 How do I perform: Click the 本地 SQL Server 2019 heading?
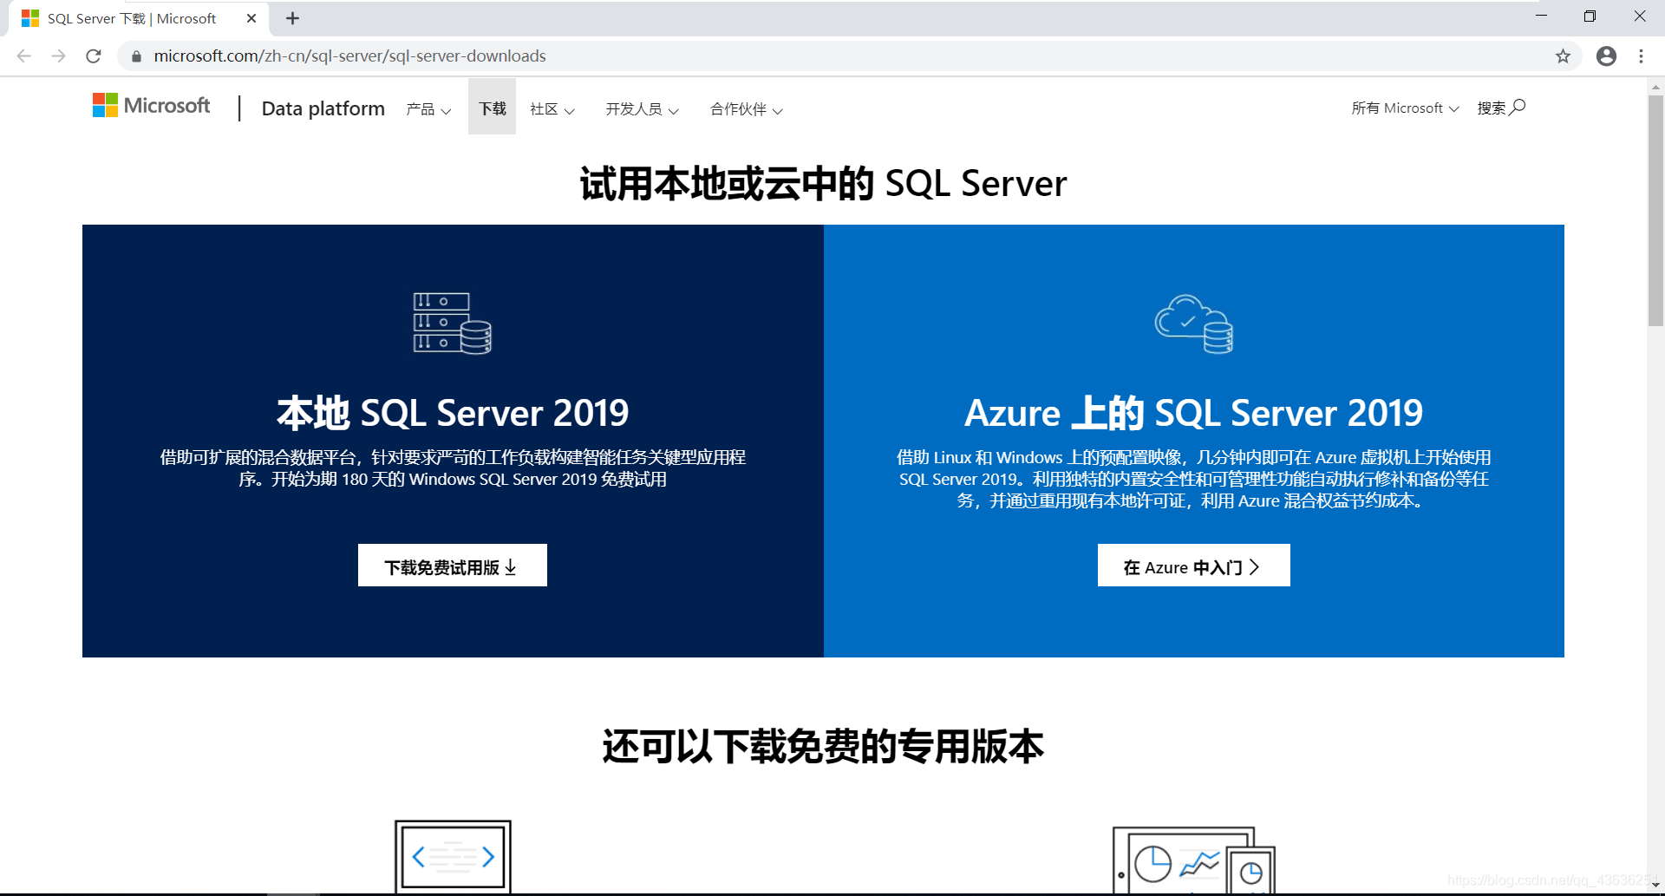[x=453, y=413]
